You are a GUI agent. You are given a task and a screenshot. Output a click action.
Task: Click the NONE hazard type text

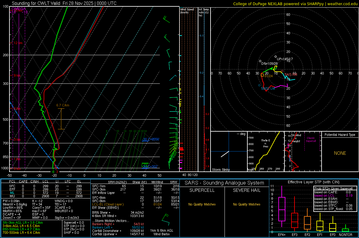point(340,153)
